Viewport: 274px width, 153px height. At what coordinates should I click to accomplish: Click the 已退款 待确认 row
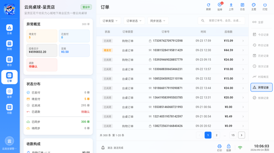coord(58,112)
